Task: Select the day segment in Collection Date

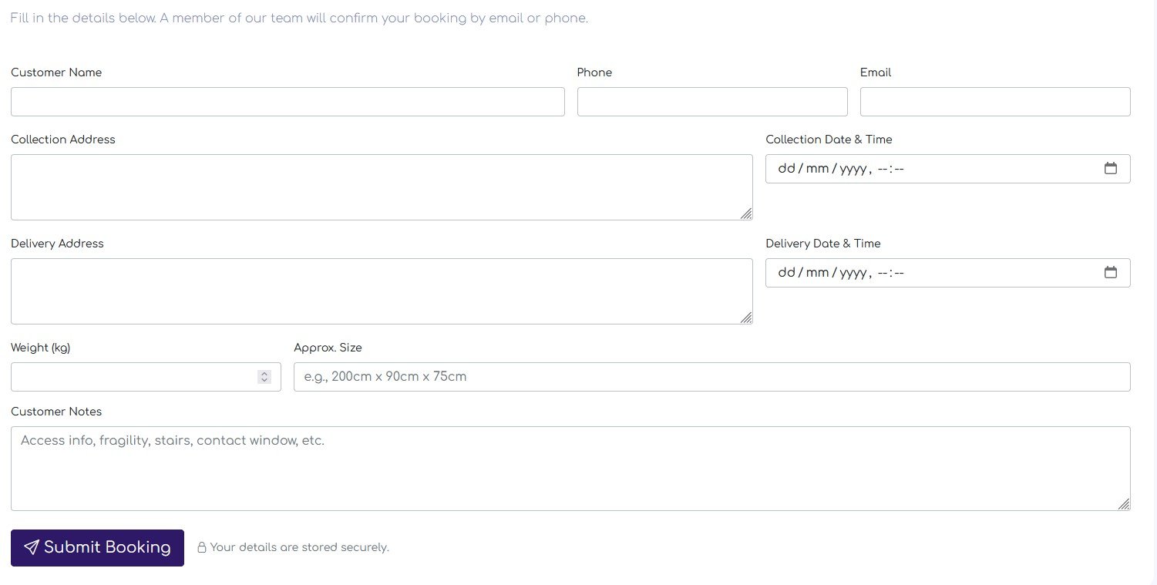Action: click(786, 169)
